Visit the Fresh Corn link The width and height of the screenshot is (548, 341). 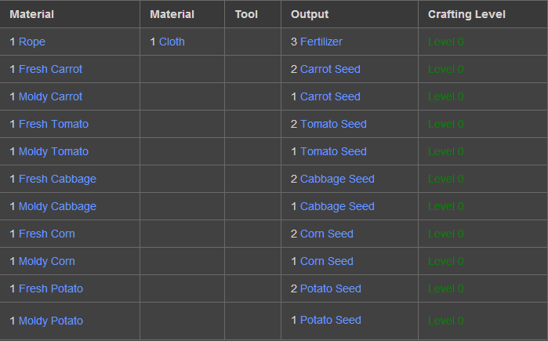[47, 234]
